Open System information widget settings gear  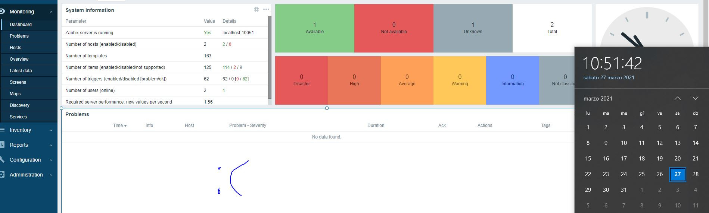pos(256,10)
